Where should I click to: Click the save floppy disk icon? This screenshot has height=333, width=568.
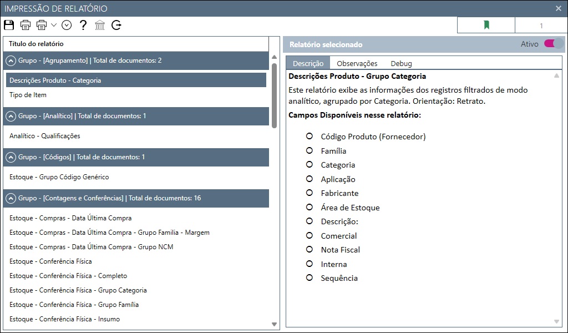point(9,25)
